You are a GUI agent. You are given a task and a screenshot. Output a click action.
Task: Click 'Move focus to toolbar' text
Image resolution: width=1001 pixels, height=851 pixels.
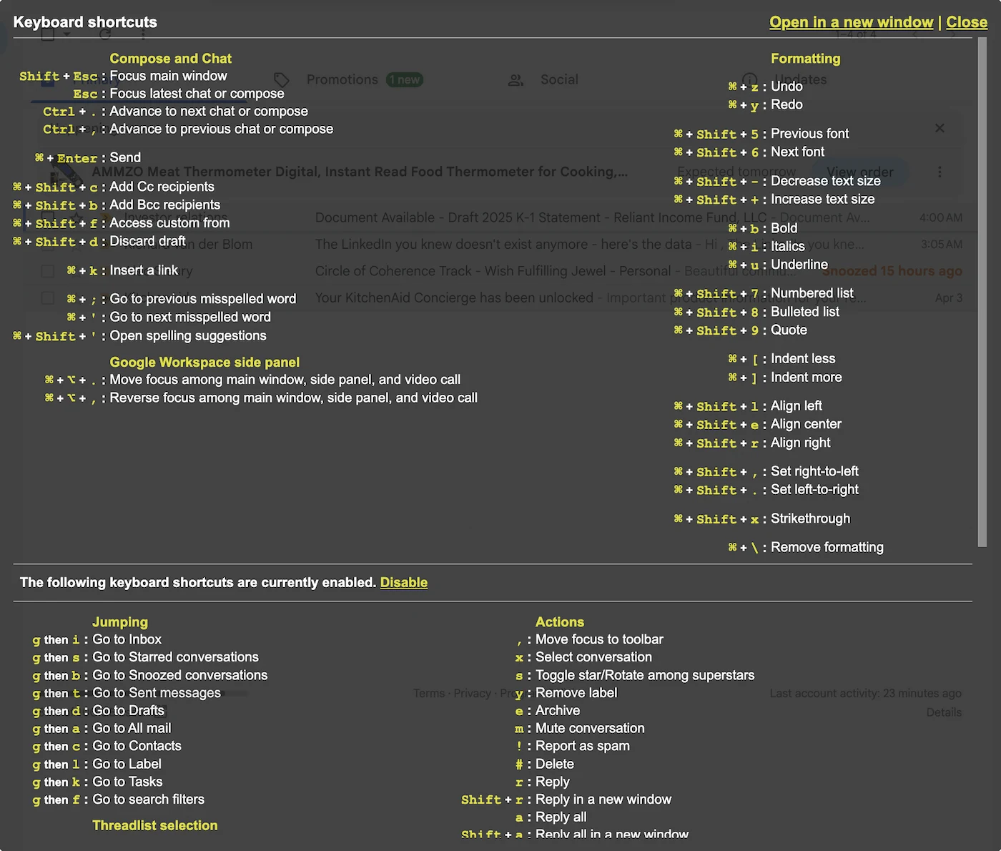[599, 639]
